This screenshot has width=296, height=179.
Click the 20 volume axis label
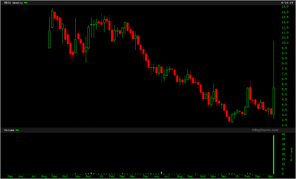click(x=283, y=154)
